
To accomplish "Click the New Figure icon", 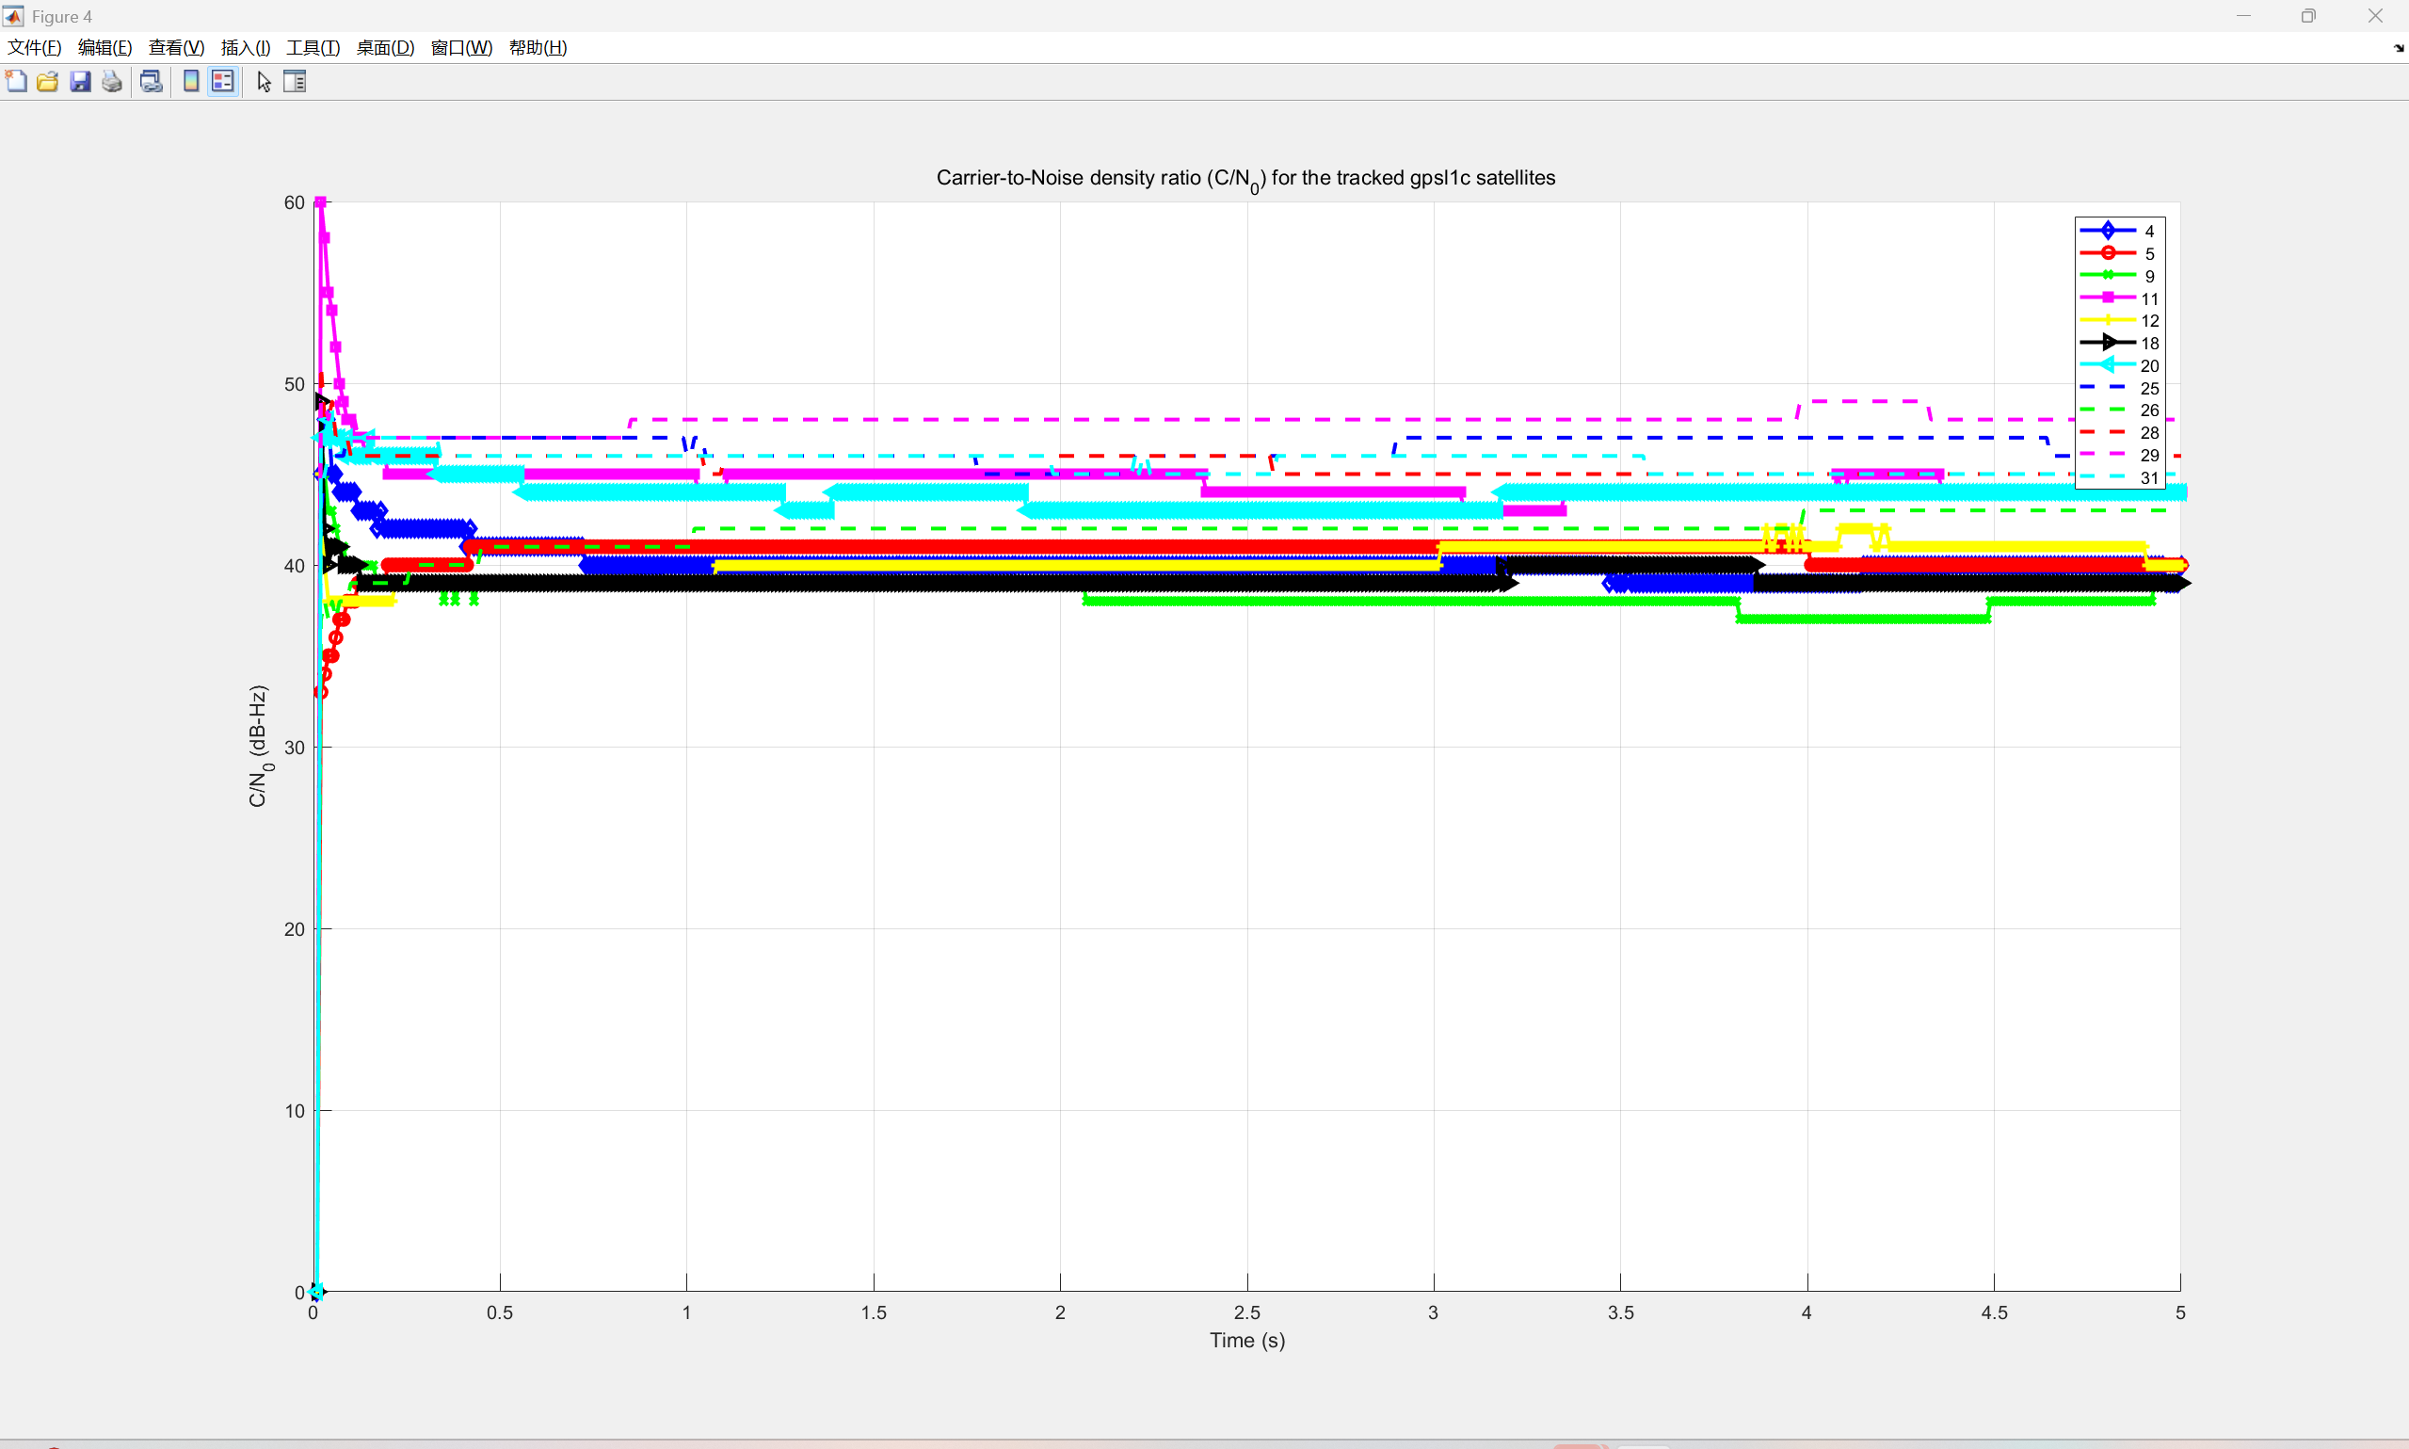I will [17, 81].
